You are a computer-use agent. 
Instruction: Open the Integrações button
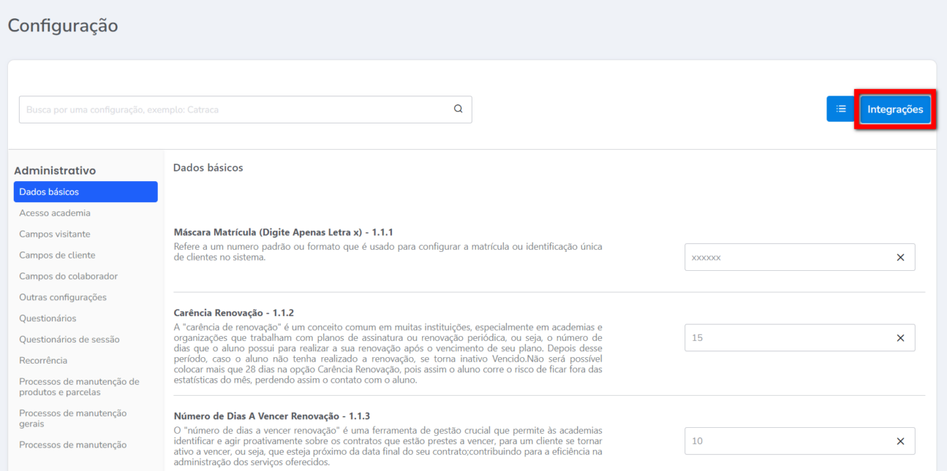(x=895, y=110)
